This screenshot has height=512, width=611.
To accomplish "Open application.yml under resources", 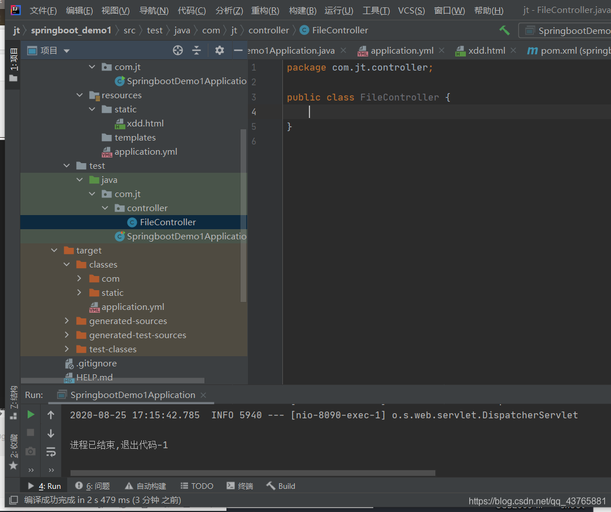I will coord(145,152).
